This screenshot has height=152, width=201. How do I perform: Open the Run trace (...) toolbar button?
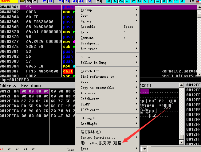tap(176, 1)
